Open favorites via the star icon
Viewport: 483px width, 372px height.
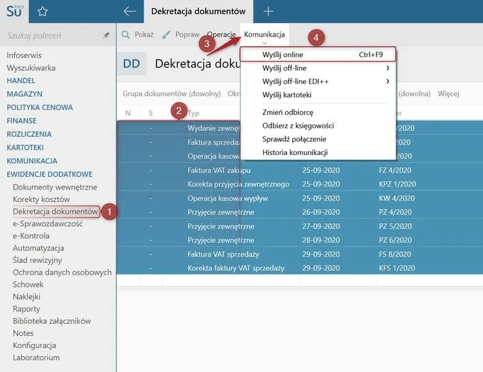click(43, 12)
